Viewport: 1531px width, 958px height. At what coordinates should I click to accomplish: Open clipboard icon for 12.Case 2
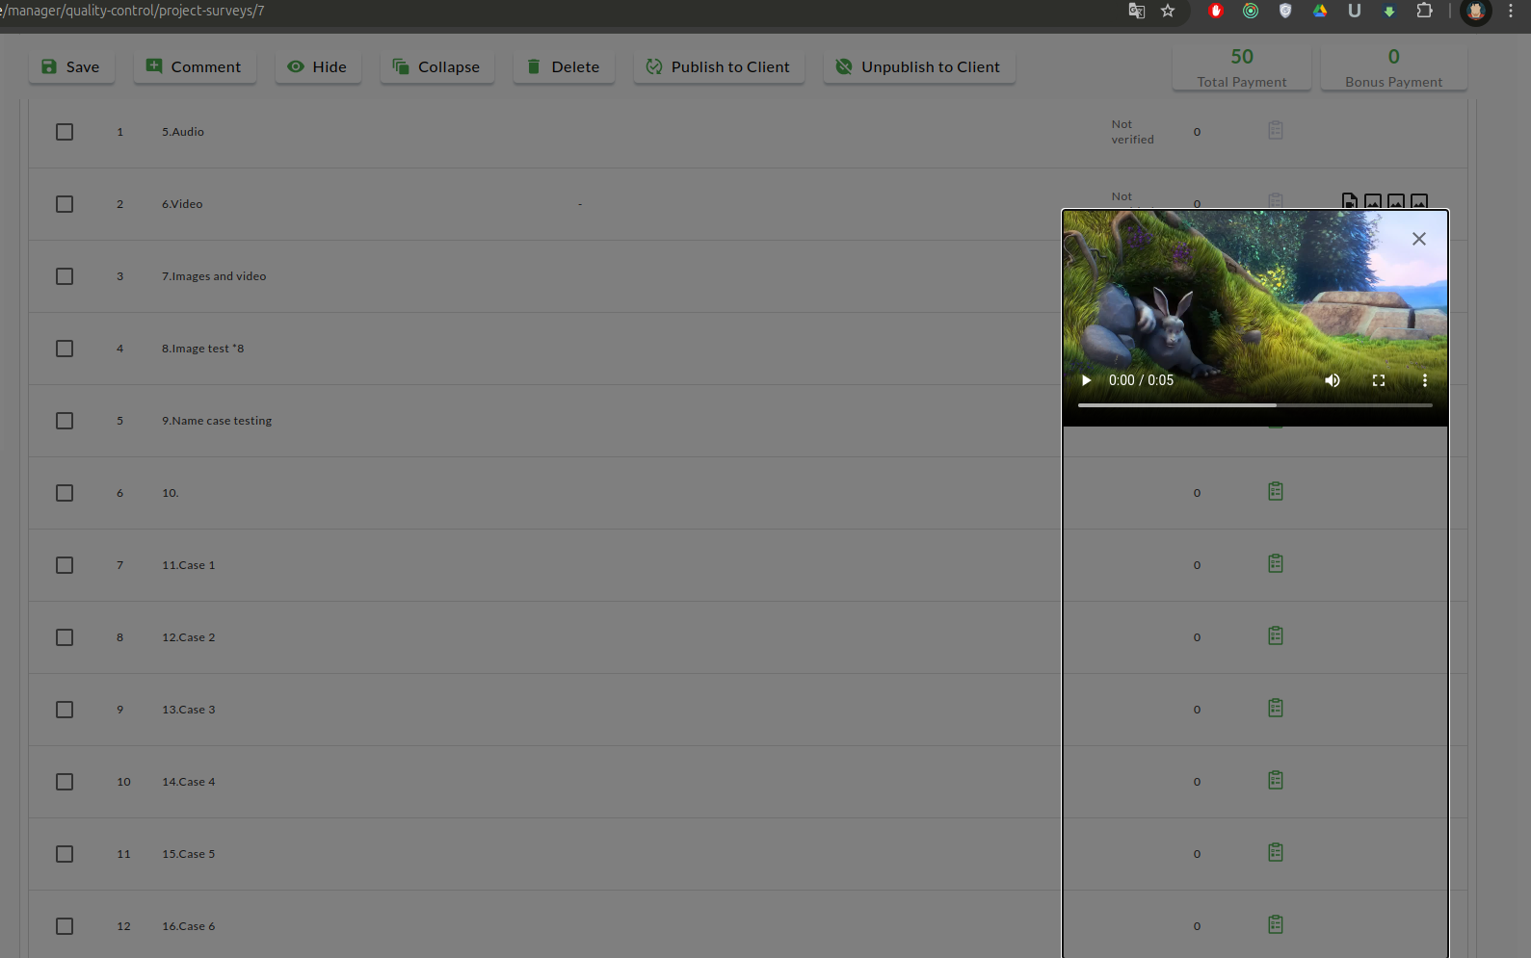point(1276,635)
